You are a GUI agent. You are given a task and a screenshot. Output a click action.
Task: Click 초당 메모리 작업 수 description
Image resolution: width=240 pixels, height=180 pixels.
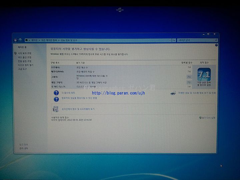pos(85,72)
